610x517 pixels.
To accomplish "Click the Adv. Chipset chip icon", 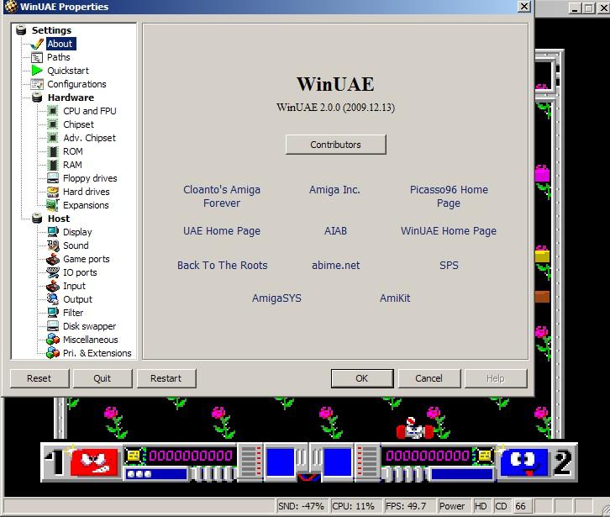I will [53, 138].
